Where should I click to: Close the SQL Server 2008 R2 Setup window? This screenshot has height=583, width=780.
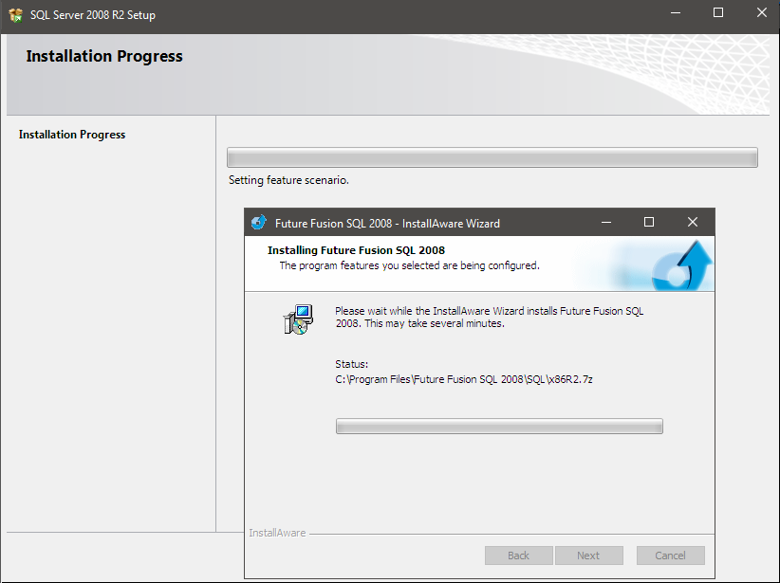pyautogui.click(x=762, y=13)
